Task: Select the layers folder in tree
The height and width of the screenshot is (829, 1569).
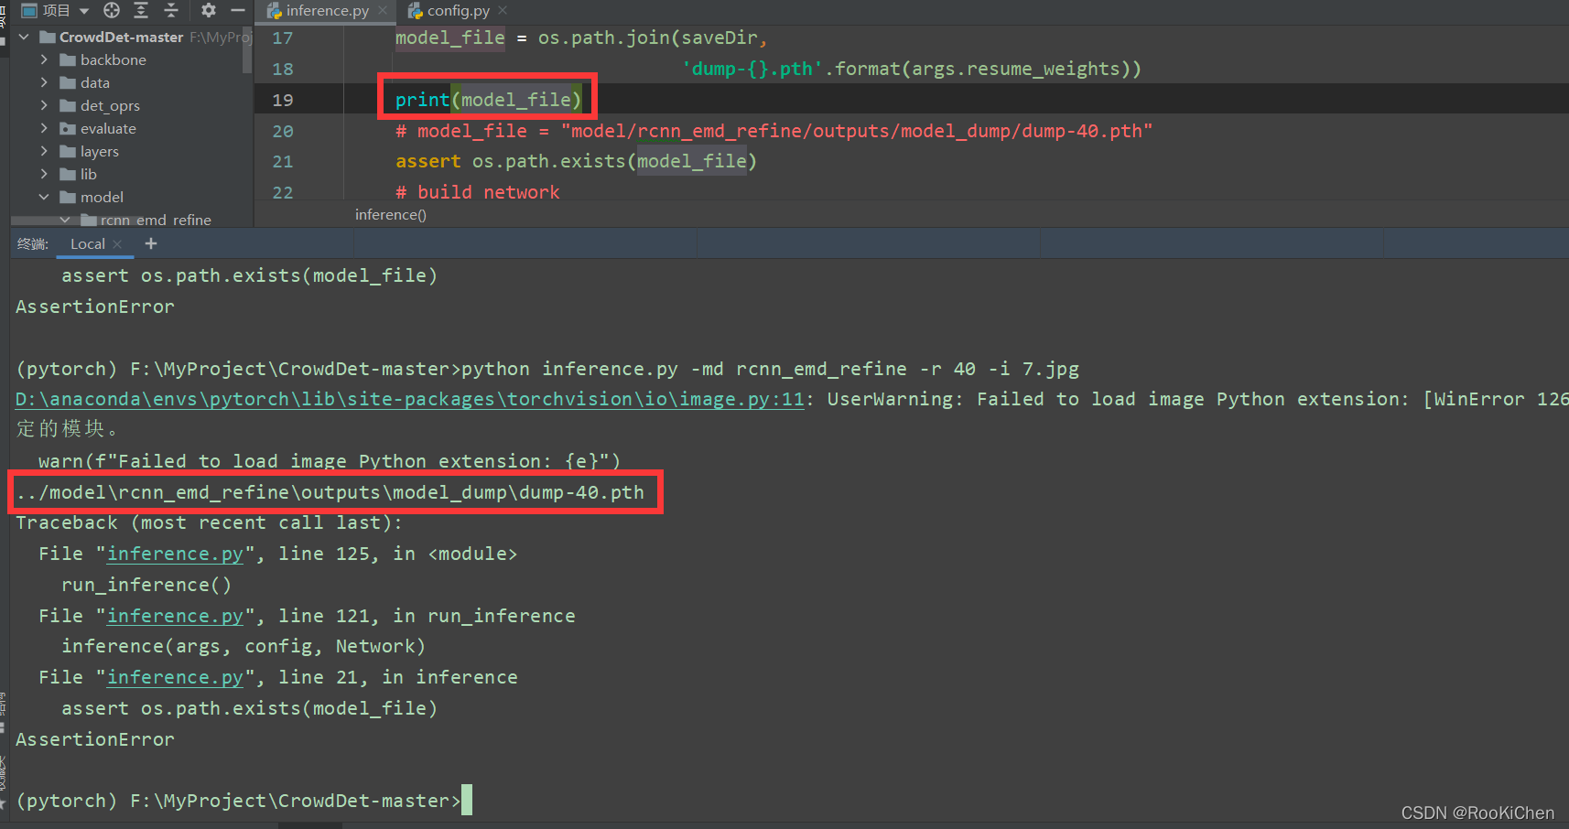Action: point(100,151)
